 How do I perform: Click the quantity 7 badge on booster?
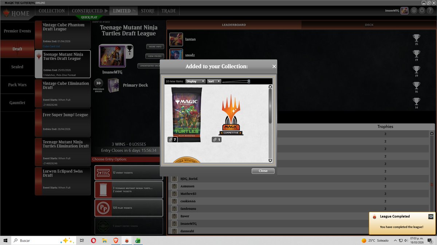[x=173, y=139]
